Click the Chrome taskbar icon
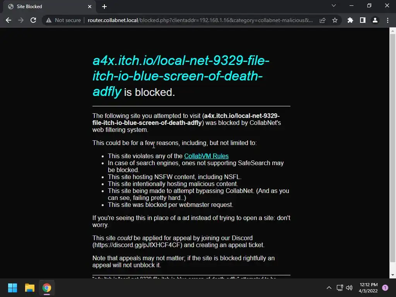 47,288
